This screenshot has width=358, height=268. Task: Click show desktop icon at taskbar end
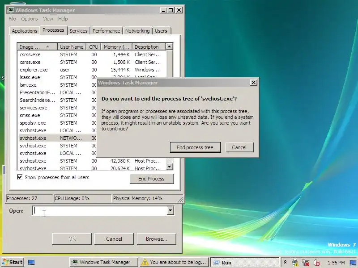point(354,263)
